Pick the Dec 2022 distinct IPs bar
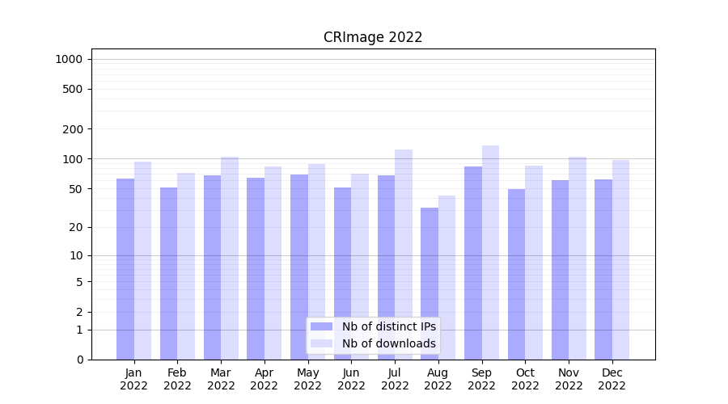The height and width of the screenshot is (404, 728). (603, 269)
